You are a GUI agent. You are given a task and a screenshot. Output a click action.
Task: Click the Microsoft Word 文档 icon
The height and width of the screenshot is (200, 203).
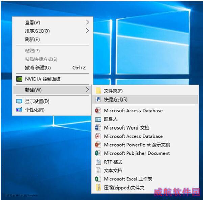pos(98,128)
